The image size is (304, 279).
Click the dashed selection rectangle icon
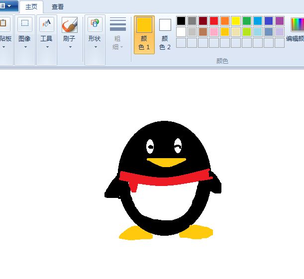(25, 23)
